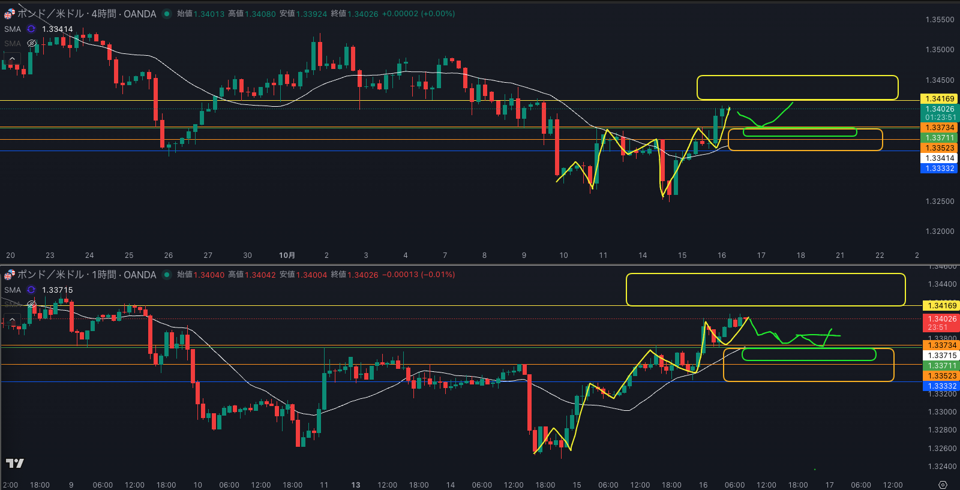Image resolution: width=960 pixels, height=490 pixels.
Task: Collapse the indicator legend in the 4-hour chart
Action: tap(12, 59)
